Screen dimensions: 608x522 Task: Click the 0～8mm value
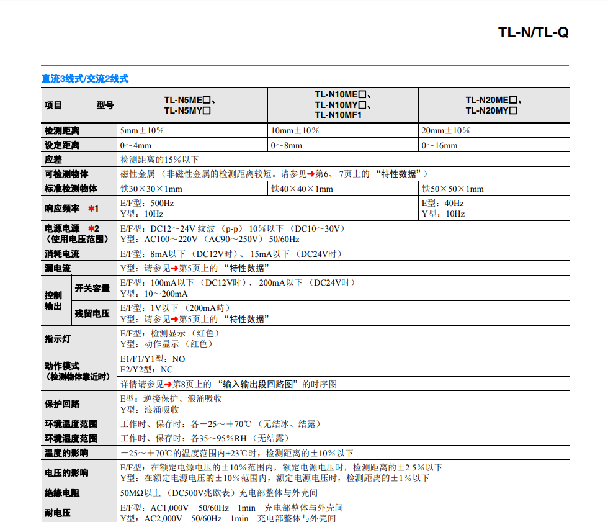(287, 145)
